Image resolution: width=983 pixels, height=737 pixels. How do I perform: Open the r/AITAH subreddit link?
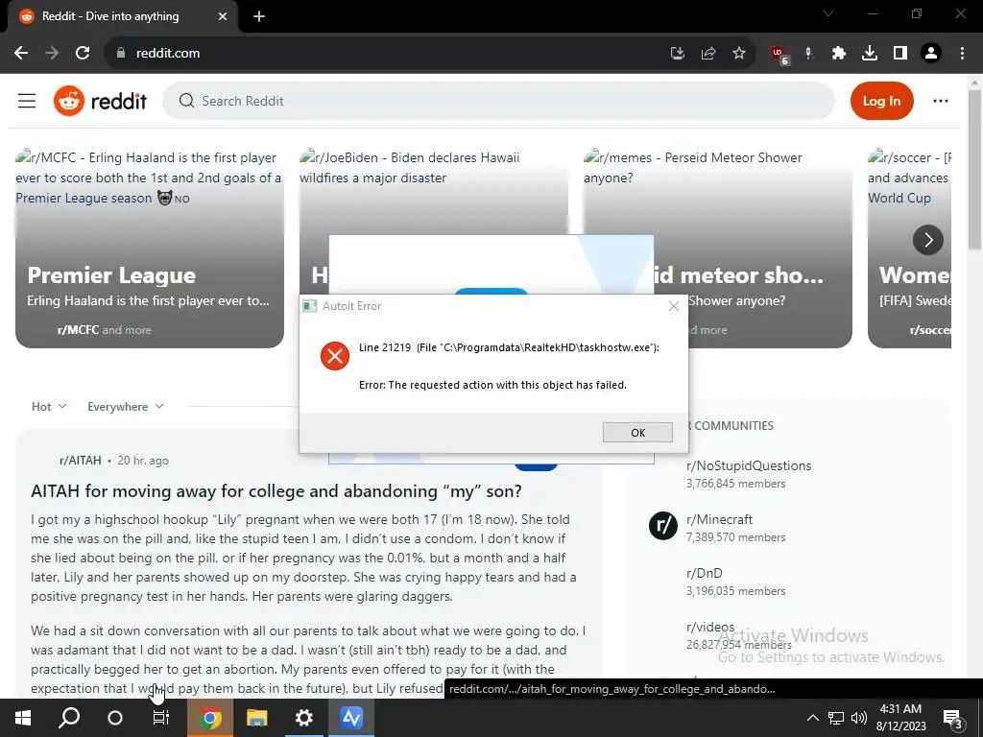pos(81,461)
